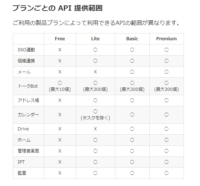Select the アドレス帳 row label

pos(28,100)
